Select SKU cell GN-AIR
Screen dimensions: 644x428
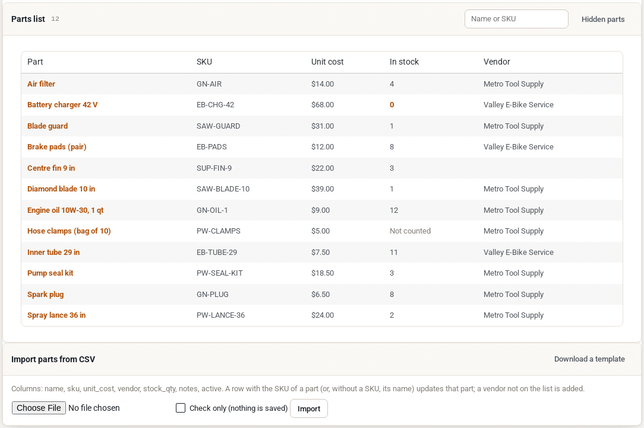[x=209, y=84]
